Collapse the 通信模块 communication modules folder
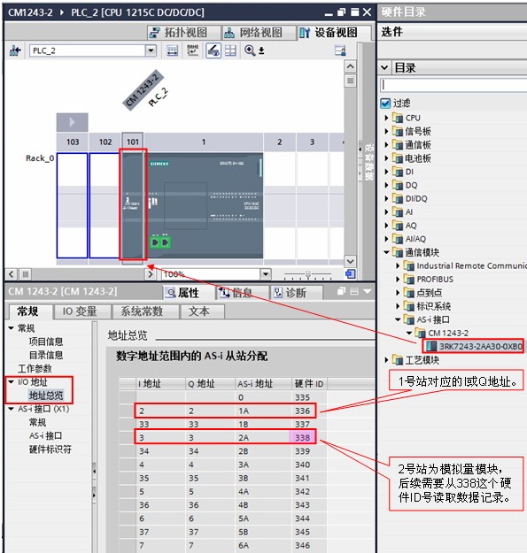The image size is (527, 553). [x=386, y=252]
